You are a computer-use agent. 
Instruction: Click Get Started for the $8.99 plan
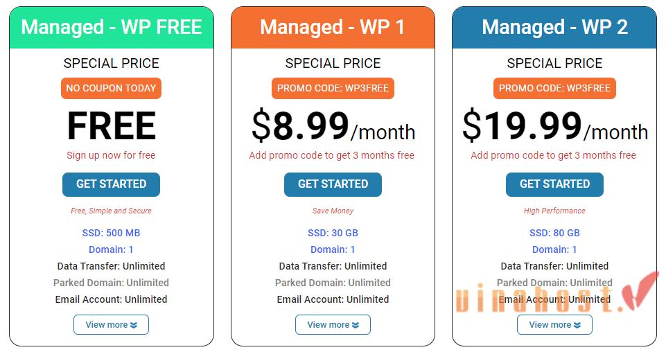[333, 184]
